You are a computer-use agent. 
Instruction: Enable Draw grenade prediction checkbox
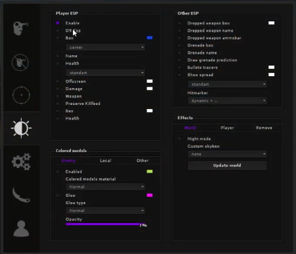180,60
